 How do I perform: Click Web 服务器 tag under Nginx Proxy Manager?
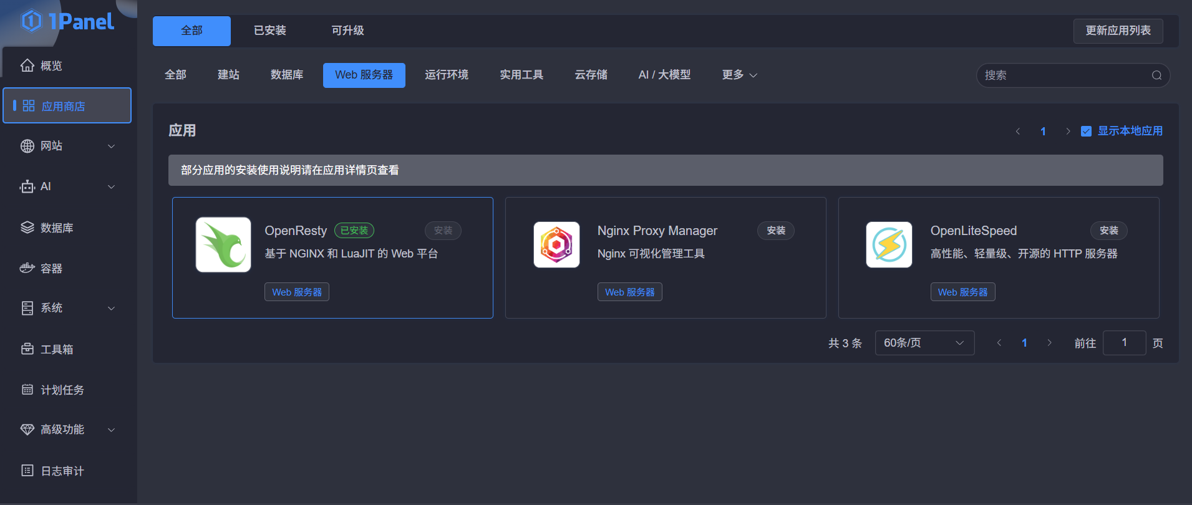(x=630, y=292)
